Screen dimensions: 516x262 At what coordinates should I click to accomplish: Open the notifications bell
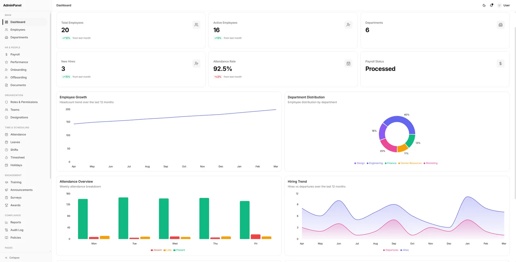491,5
